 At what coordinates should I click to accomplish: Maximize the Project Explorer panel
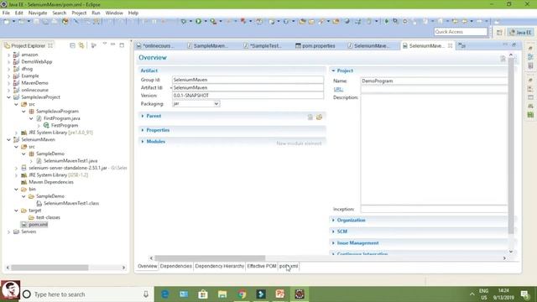pos(122,44)
